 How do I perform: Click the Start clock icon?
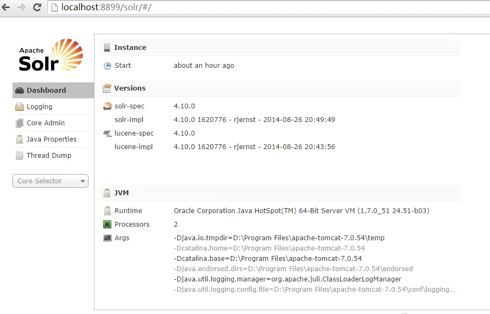(x=107, y=66)
